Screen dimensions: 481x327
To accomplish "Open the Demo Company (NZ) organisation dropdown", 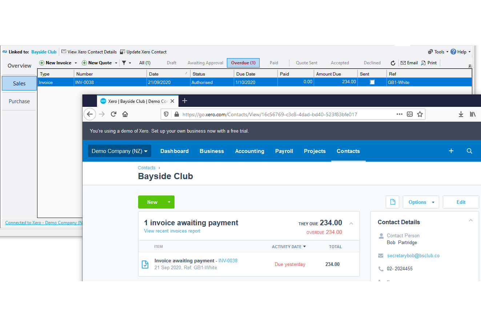I will (119, 151).
